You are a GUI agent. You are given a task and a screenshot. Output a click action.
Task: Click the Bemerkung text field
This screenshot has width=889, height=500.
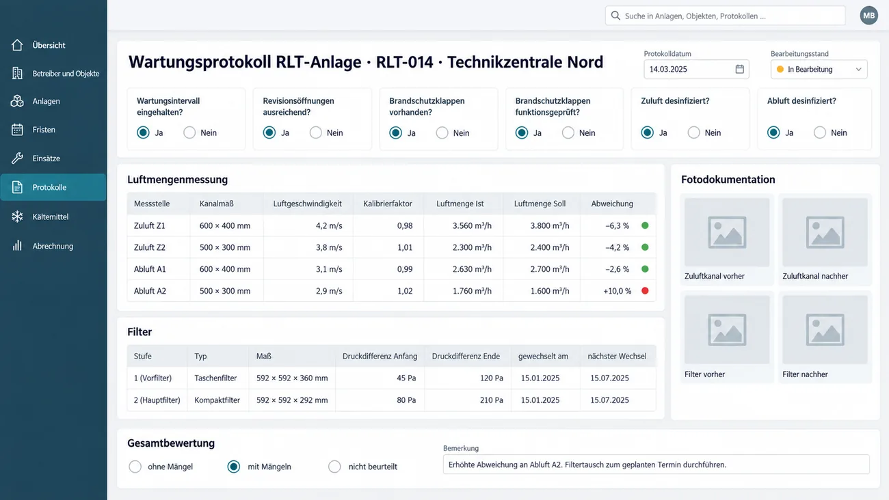[x=656, y=464]
